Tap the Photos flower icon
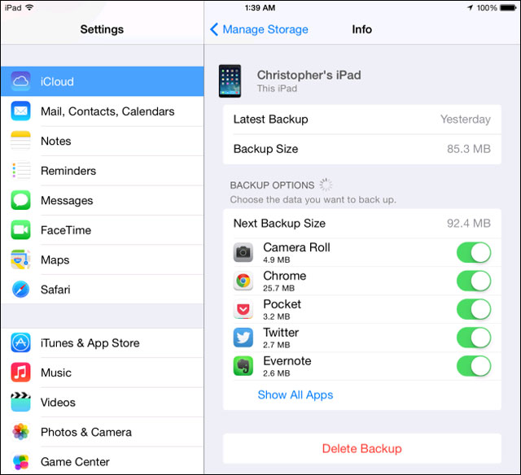 tap(20, 432)
